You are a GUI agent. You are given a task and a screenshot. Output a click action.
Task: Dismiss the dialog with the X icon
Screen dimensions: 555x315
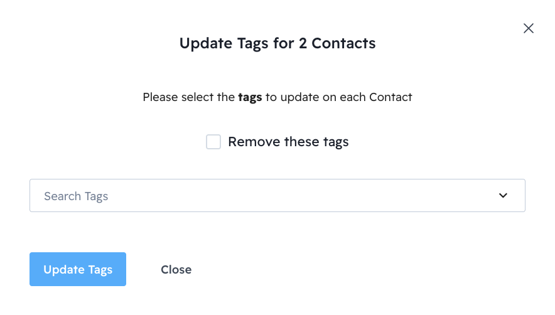(529, 28)
